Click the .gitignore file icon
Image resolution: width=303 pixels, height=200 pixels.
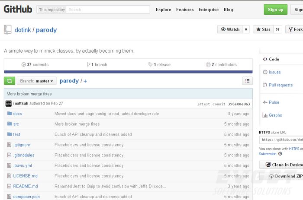click(x=9, y=144)
